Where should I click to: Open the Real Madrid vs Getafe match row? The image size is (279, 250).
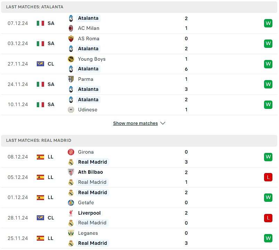[139, 197]
